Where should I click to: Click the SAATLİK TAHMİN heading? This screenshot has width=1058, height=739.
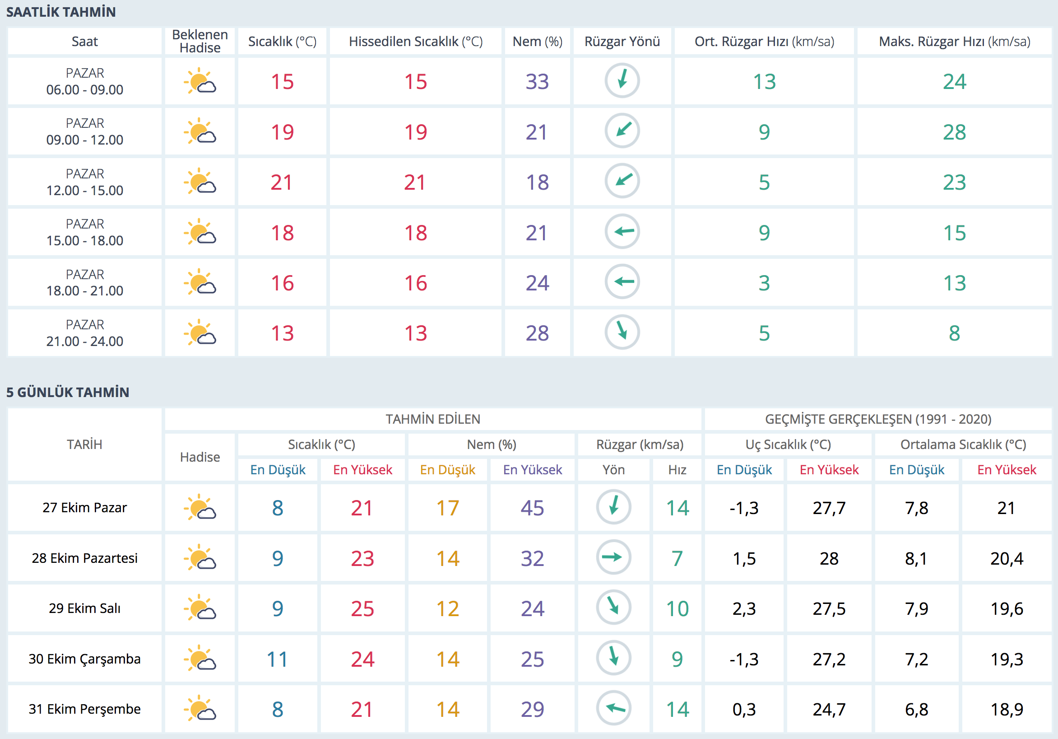pos(61,12)
